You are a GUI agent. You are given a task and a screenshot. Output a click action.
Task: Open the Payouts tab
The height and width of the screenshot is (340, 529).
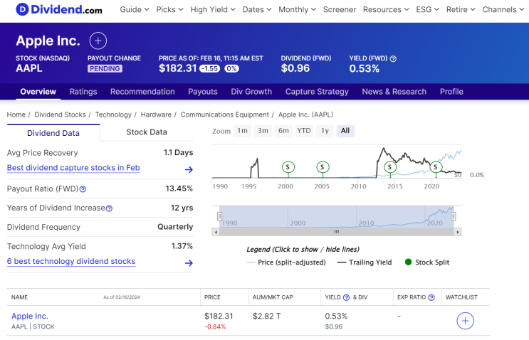[x=203, y=92]
